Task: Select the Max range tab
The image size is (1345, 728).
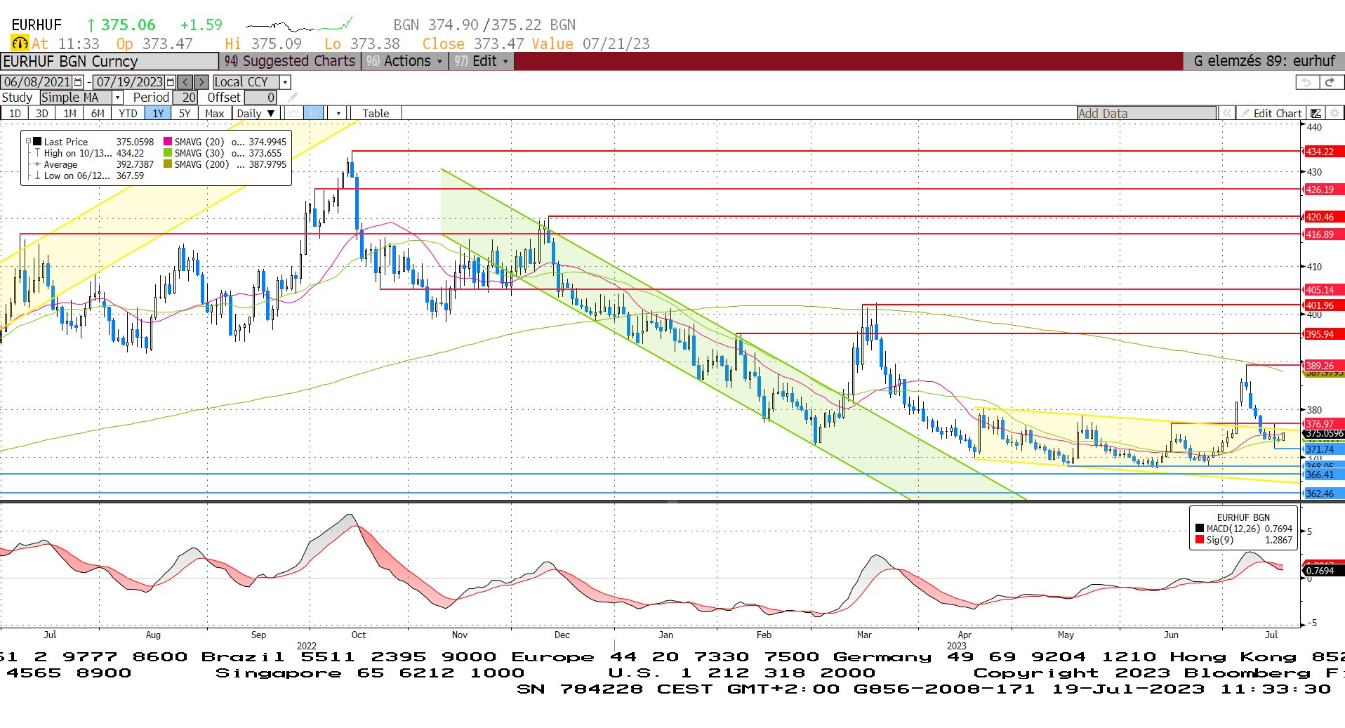Action: [215, 113]
